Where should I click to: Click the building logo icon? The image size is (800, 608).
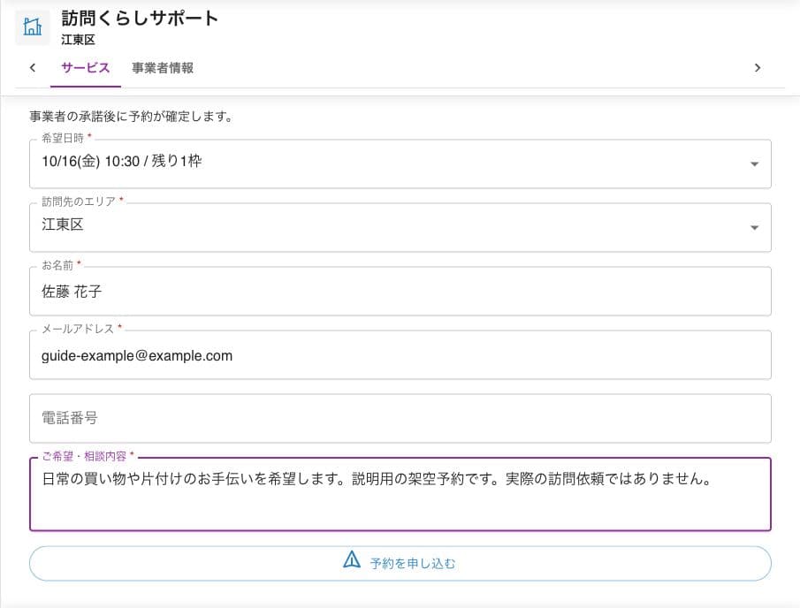[x=32, y=27]
